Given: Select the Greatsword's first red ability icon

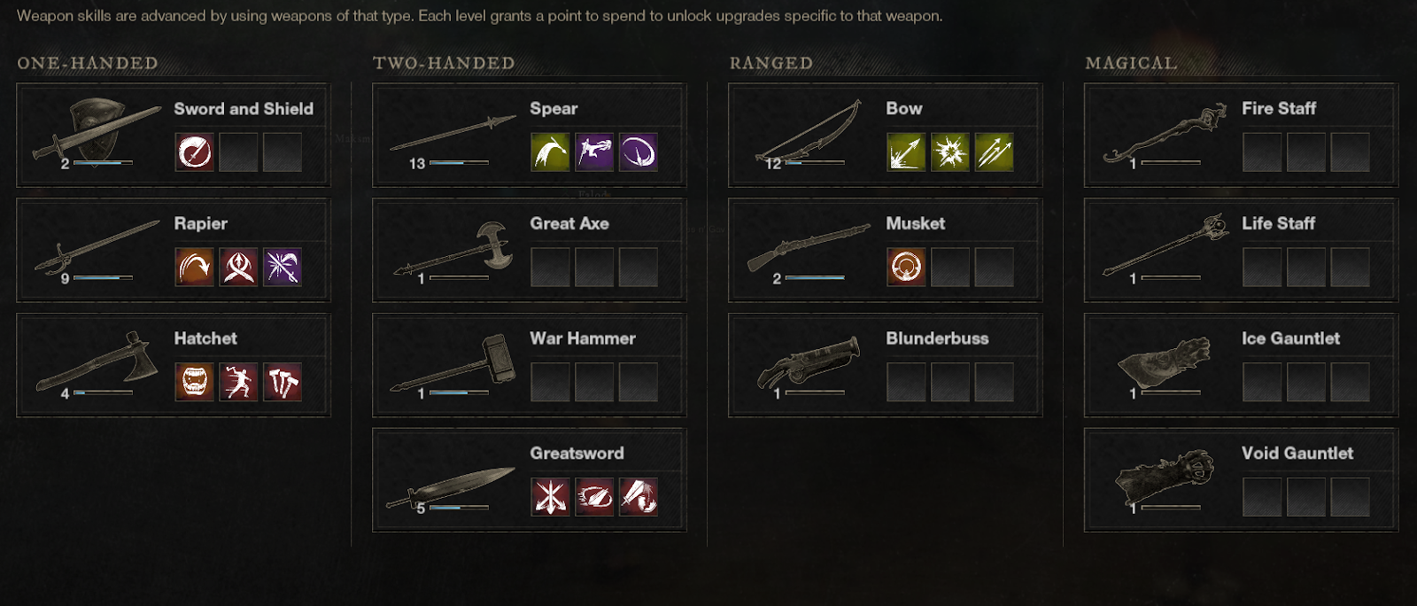Looking at the screenshot, I should coord(550,496).
